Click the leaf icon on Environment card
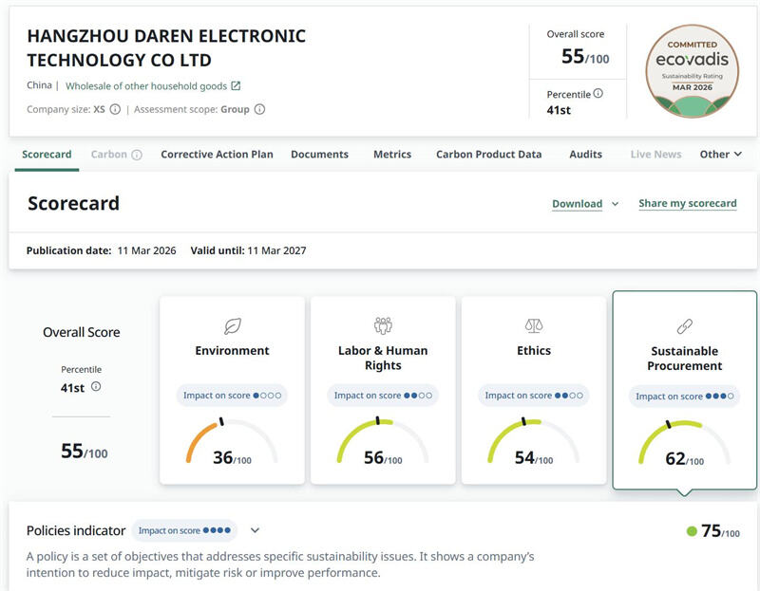 pyautogui.click(x=232, y=326)
